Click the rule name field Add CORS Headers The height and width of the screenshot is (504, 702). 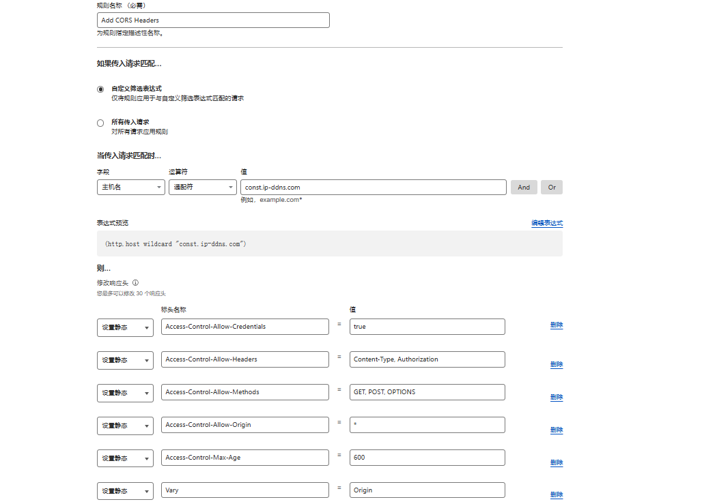[x=213, y=20]
